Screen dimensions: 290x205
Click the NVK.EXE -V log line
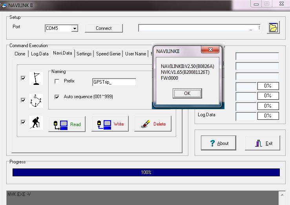coord(19,194)
